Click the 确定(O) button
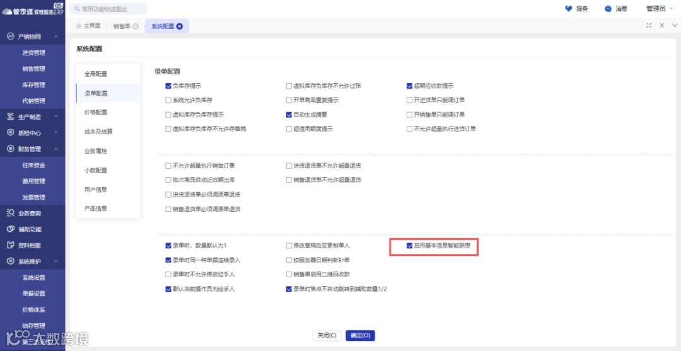 [x=360, y=335]
